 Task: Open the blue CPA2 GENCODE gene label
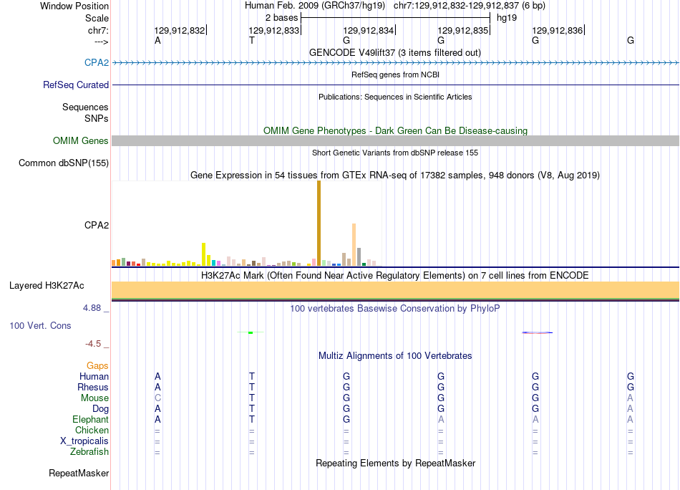[97, 62]
